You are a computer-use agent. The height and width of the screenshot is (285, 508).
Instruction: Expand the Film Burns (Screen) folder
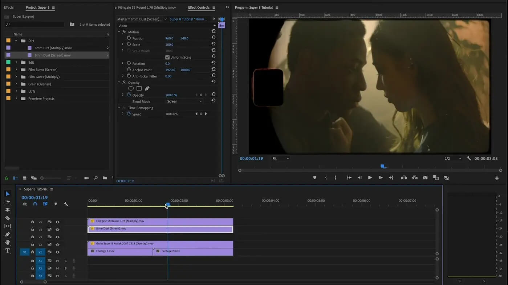click(x=16, y=70)
